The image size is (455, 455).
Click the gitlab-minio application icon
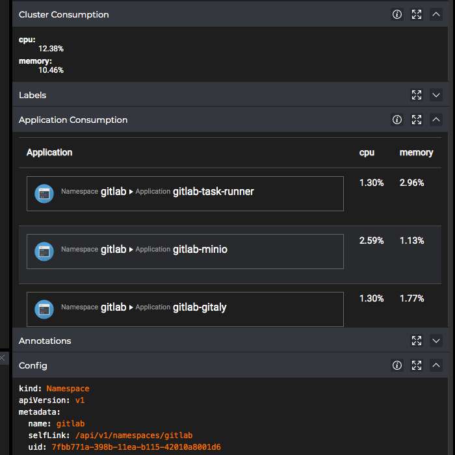pyautogui.click(x=44, y=251)
